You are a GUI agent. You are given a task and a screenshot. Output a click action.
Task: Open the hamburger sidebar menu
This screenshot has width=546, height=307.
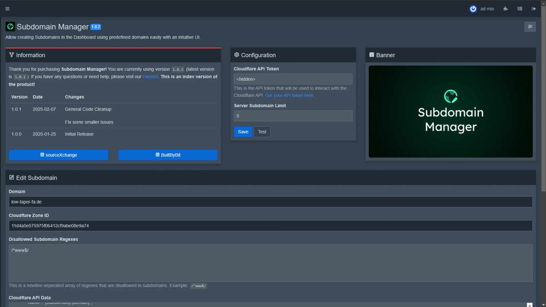click(7, 9)
